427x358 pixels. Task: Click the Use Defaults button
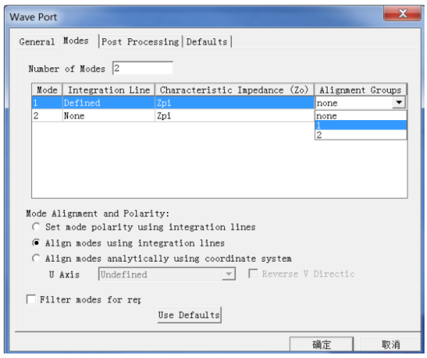(x=189, y=315)
